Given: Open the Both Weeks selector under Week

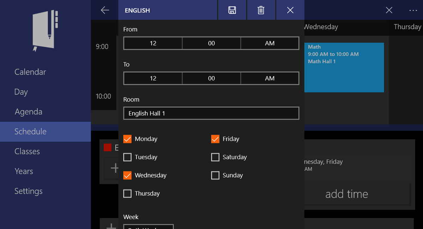Looking at the screenshot, I should [x=148, y=227].
